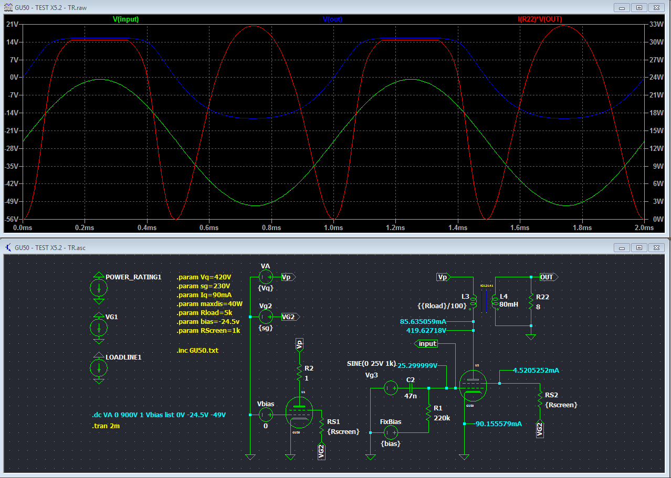Click the V(input) green trace label

[125, 19]
